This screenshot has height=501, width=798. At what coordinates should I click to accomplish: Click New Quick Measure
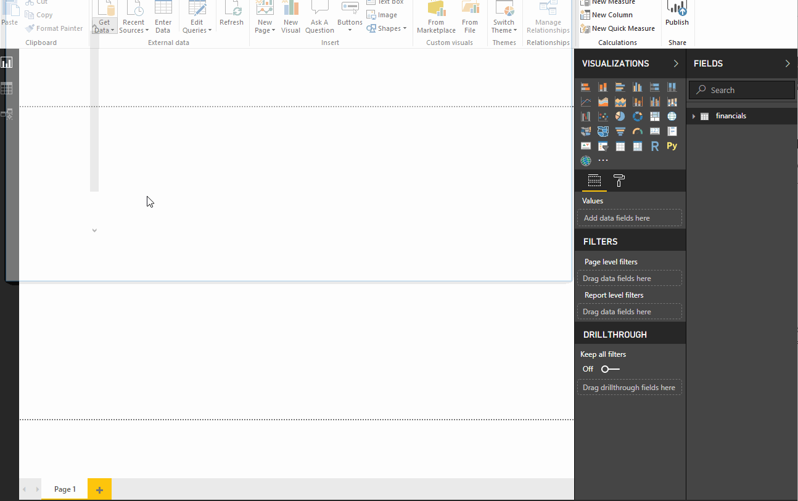click(x=618, y=28)
